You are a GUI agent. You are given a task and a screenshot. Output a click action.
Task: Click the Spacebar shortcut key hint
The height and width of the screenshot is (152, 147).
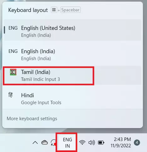70,10
